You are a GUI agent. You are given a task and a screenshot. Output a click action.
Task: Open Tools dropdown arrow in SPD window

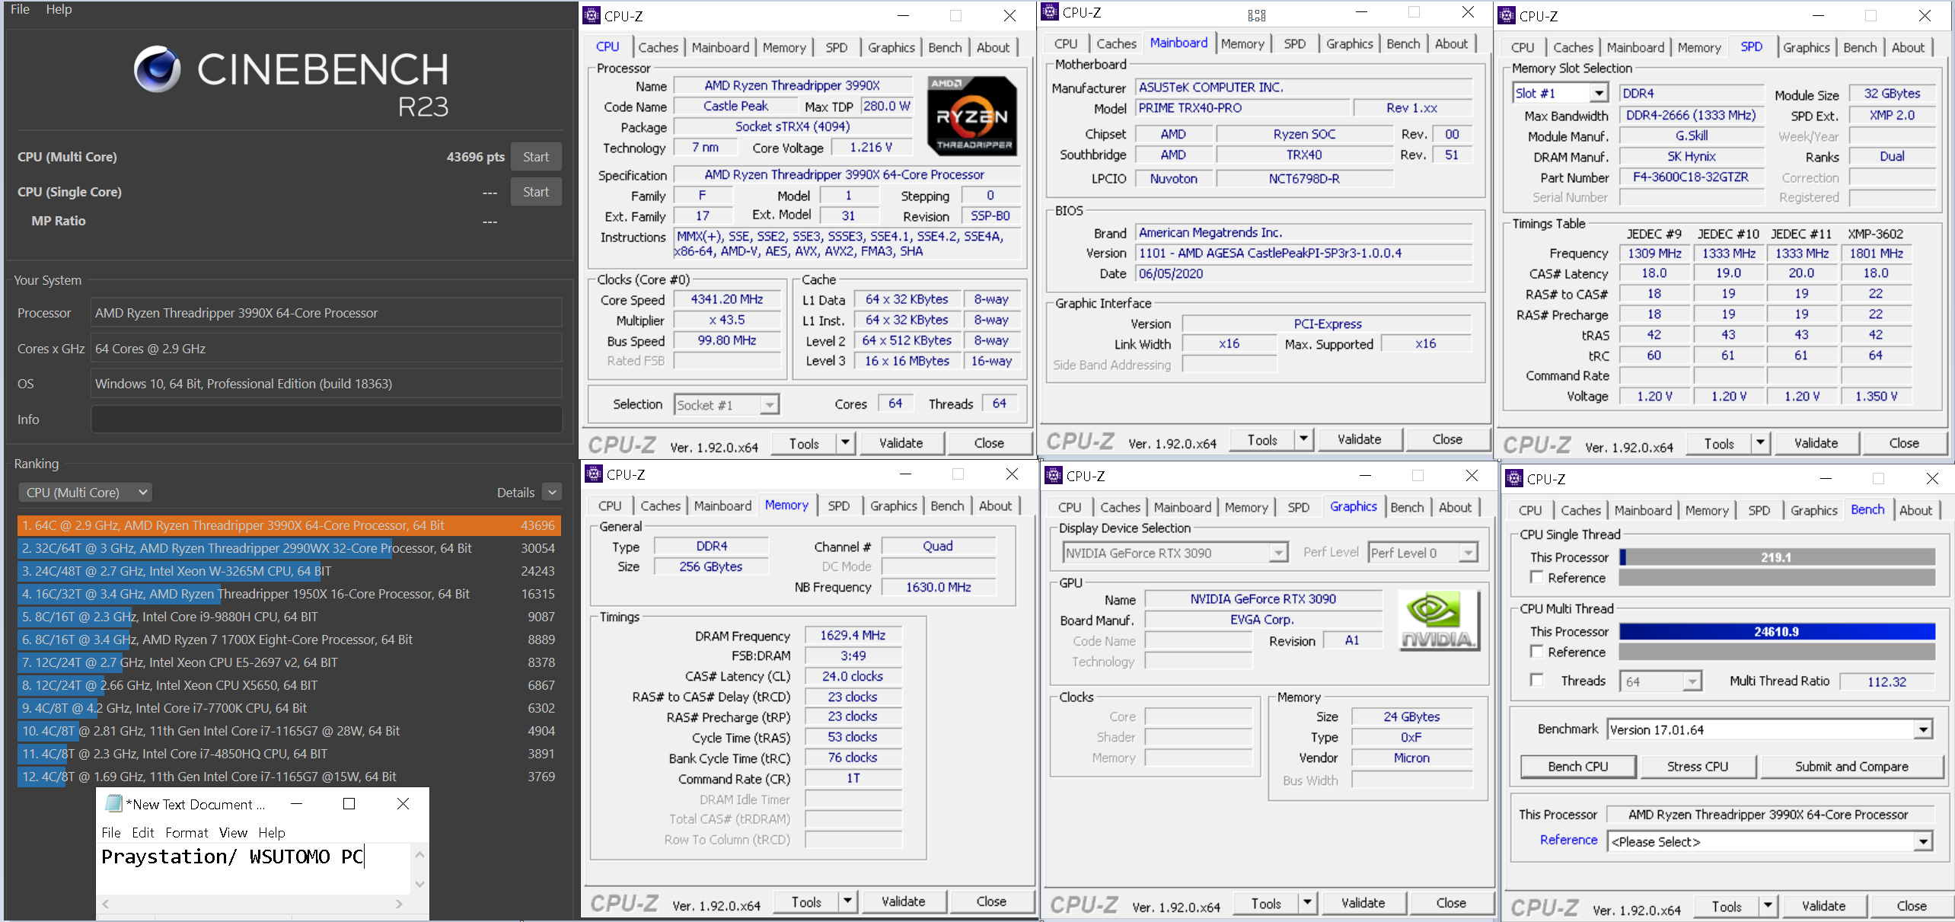[1760, 443]
